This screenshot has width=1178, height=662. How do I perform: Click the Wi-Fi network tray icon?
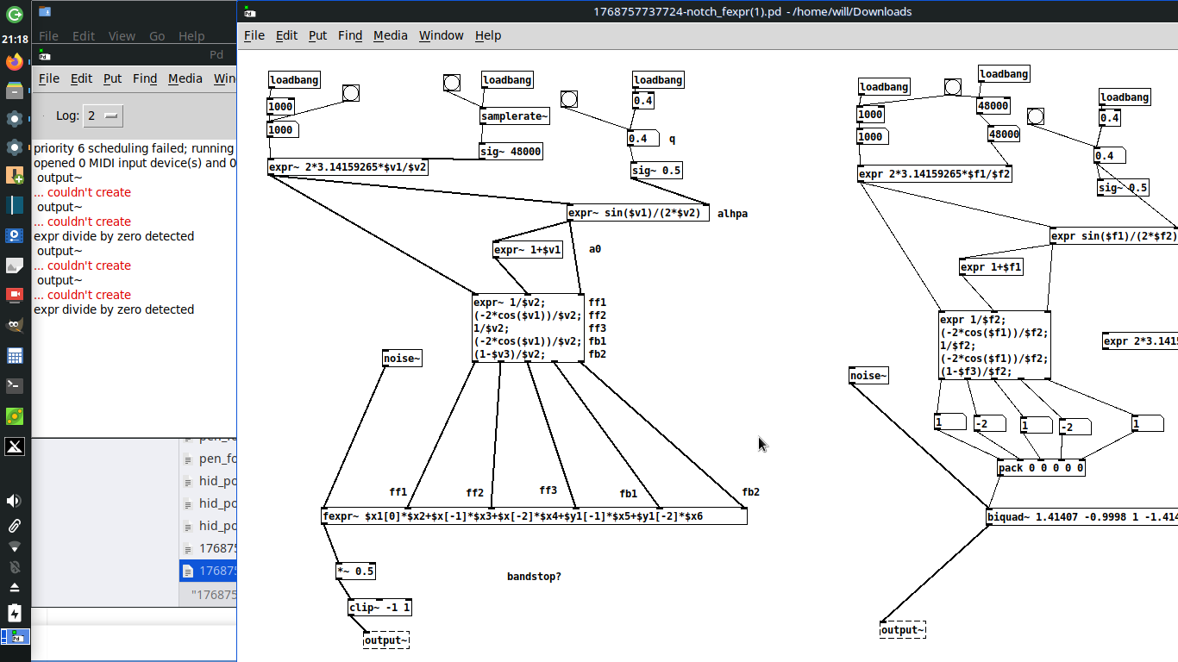coord(15,546)
